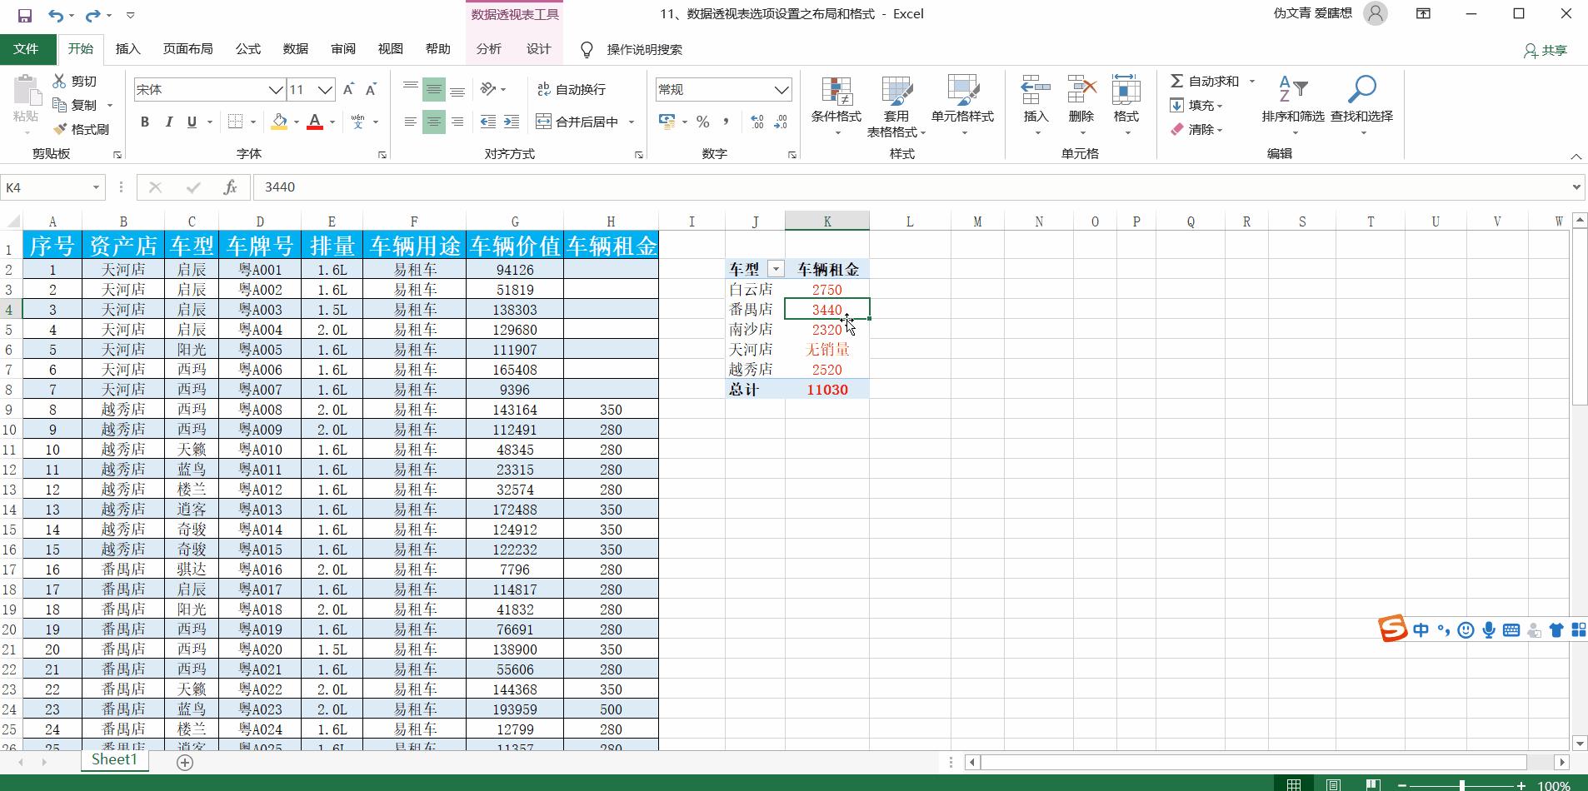Viewport: 1588px width, 791px height.
Task: Open the 车型 pivot table filter dropdown
Action: [776, 268]
